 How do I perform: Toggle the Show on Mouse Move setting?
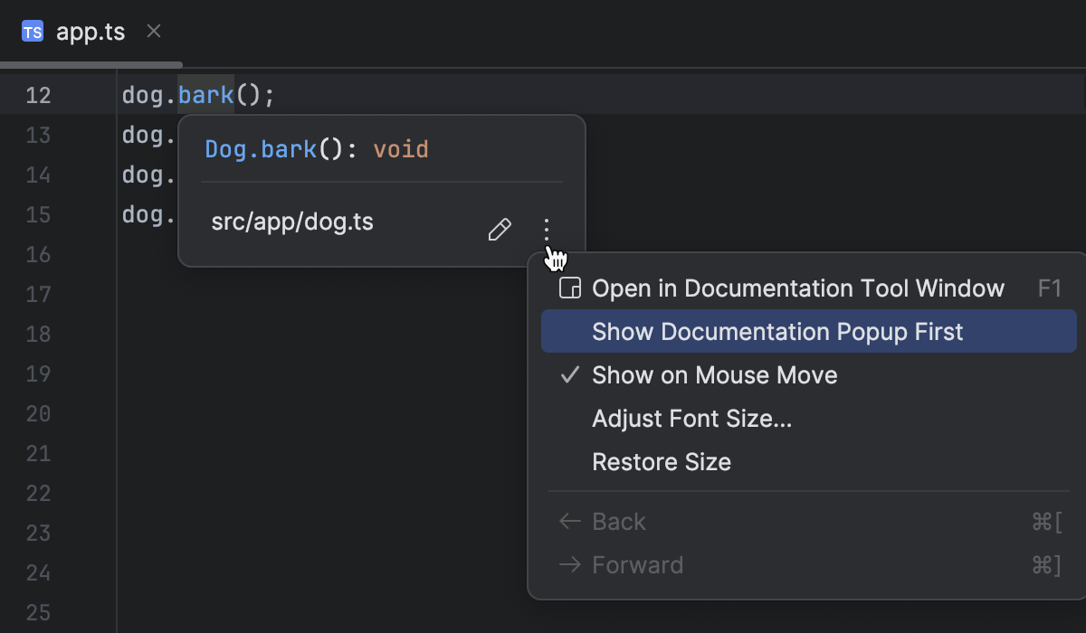click(x=715, y=375)
